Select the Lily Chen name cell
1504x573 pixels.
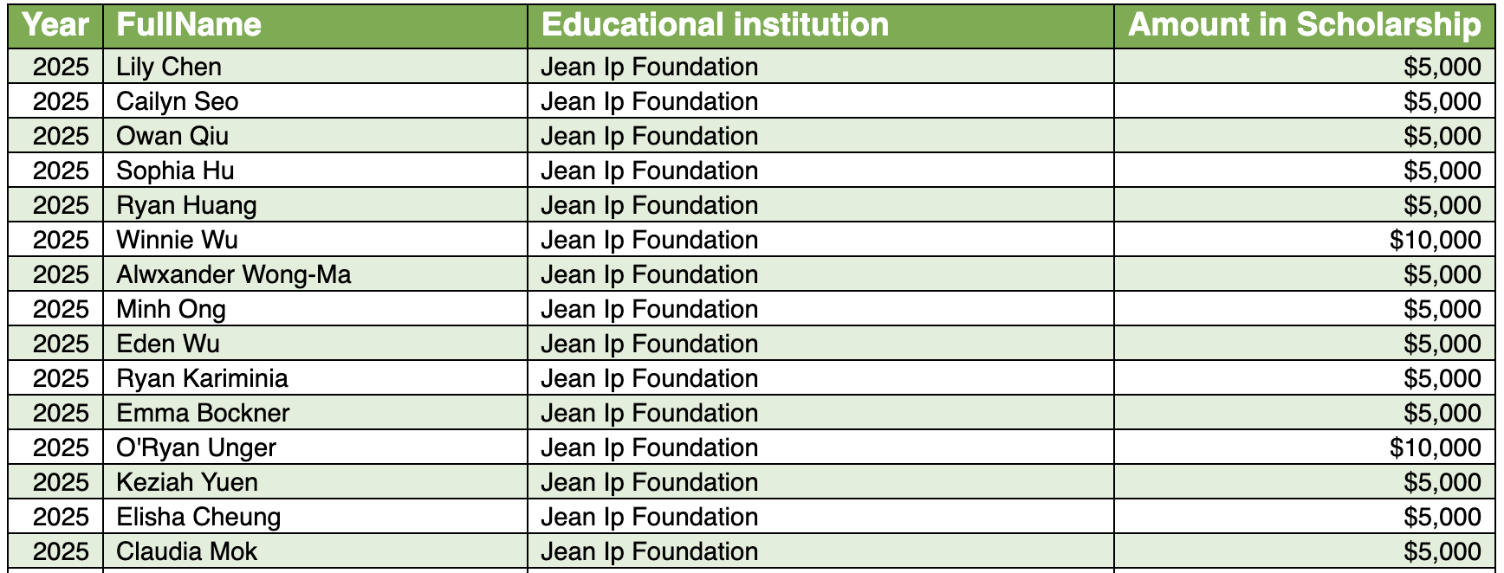click(x=169, y=67)
